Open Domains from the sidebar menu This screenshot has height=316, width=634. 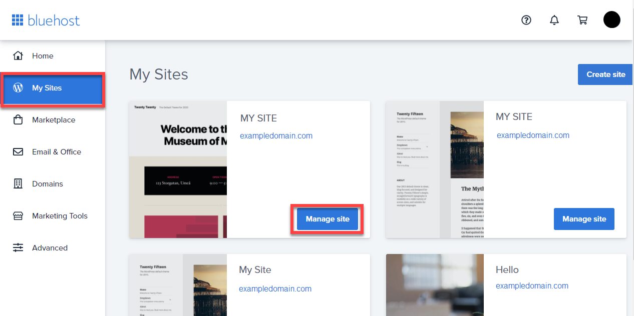point(48,184)
